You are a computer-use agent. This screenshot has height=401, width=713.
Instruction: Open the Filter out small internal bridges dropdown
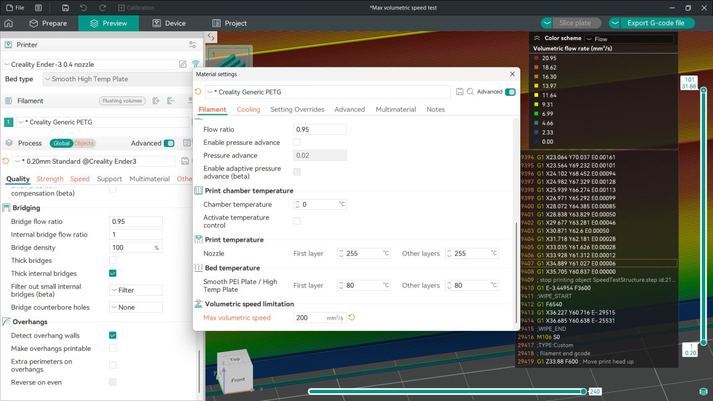(136, 290)
